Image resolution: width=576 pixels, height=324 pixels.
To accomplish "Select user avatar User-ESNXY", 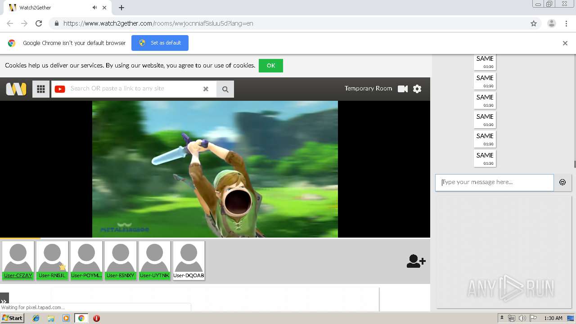I will pos(121,261).
